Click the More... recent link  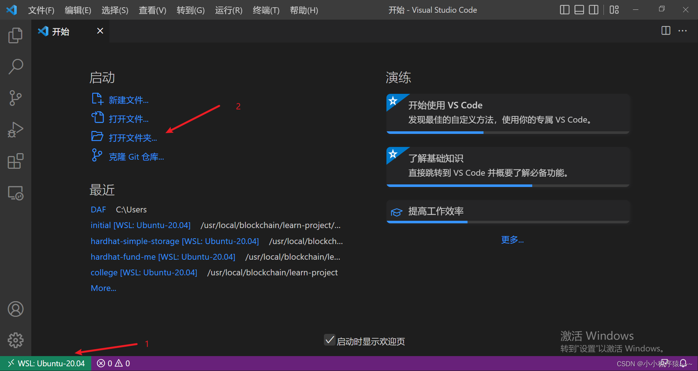pyautogui.click(x=103, y=288)
